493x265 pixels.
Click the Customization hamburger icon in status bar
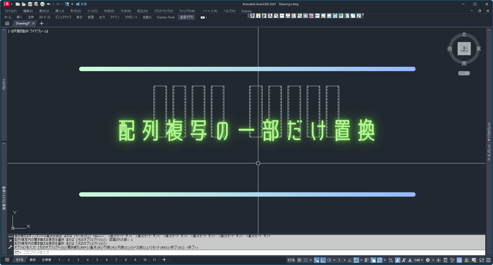[x=488, y=260]
